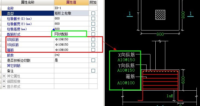Edit the 柱墩截长(X) value 800
Viewport: 200px width, 106px height.
[71, 18]
